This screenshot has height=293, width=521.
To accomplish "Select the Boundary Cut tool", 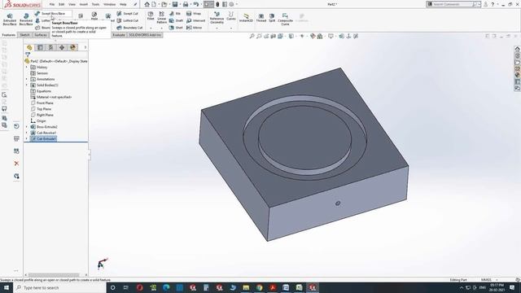I will (129, 28).
